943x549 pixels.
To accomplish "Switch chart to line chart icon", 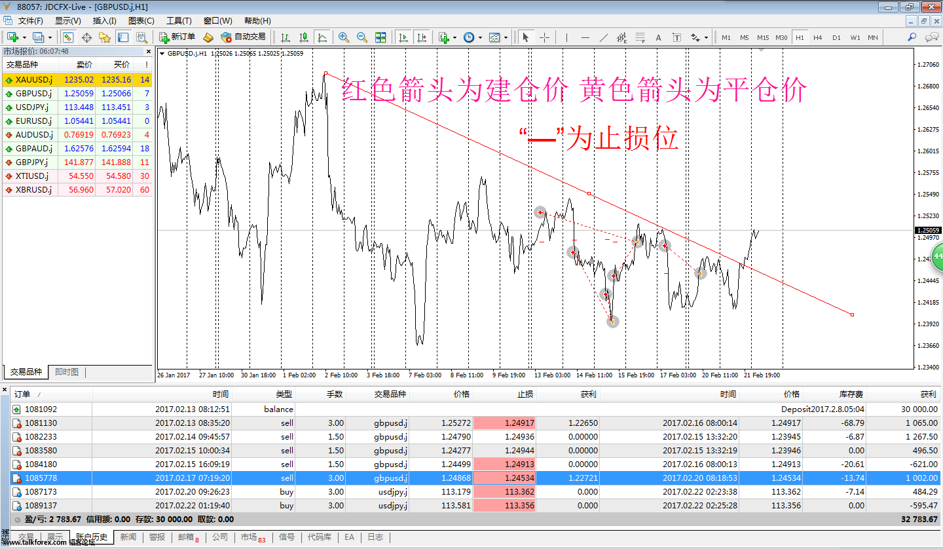I will click(x=322, y=37).
